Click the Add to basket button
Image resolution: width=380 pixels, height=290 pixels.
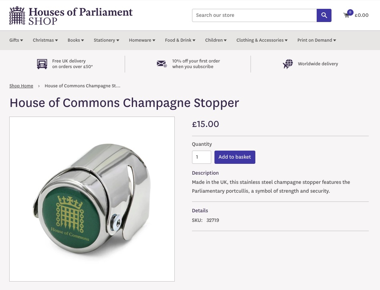(x=234, y=157)
